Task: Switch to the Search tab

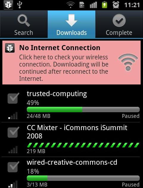Action: coord(24,24)
